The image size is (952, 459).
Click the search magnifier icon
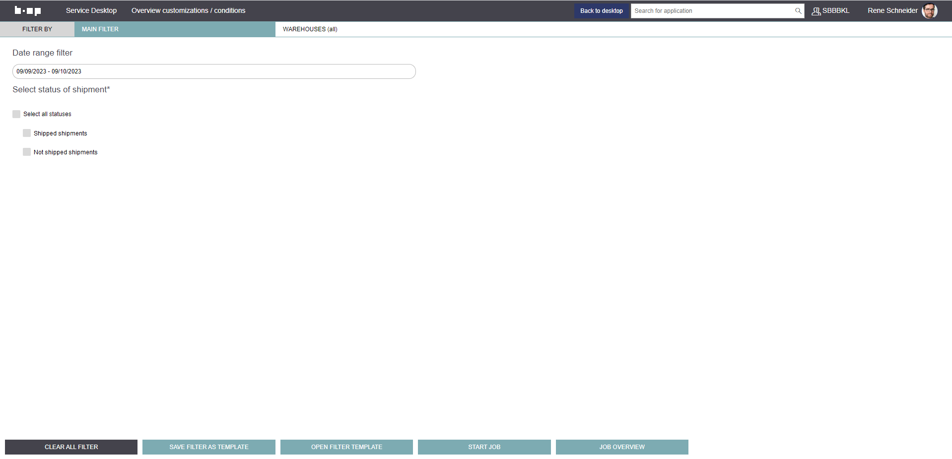[x=798, y=11]
